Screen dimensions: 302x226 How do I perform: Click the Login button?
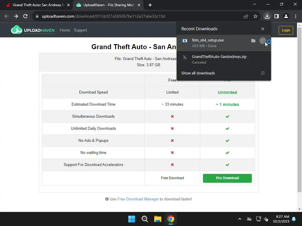click(x=286, y=30)
